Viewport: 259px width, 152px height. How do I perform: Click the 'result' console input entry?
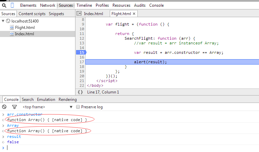point(14,137)
